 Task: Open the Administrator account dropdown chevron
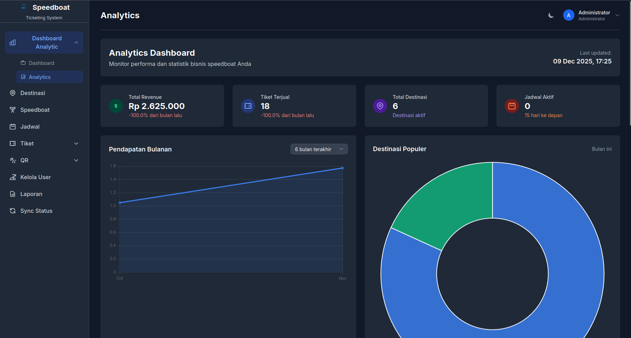pos(617,15)
